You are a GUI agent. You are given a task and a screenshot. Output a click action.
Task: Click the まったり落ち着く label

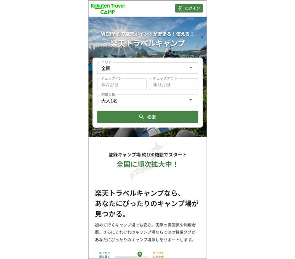[x=104, y=255]
